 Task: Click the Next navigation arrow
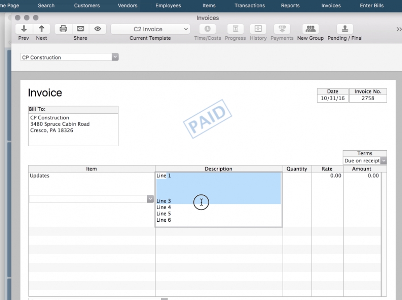pyautogui.click(x=42, y=28)
